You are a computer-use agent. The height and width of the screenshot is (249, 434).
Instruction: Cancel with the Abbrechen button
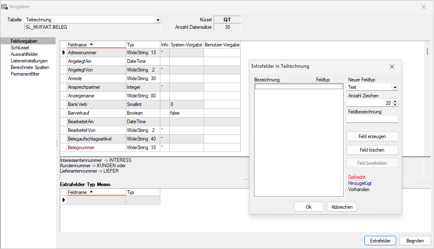tap(342, 207)
